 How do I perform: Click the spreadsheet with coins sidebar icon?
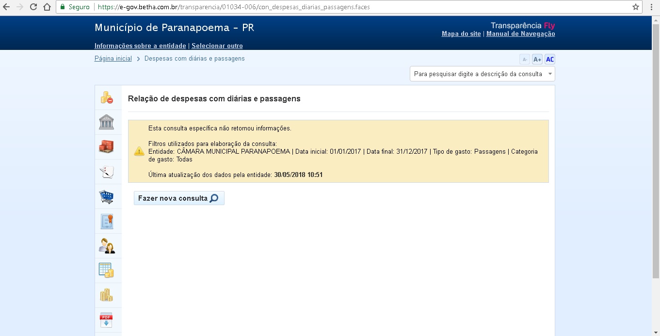pos(107,271)
